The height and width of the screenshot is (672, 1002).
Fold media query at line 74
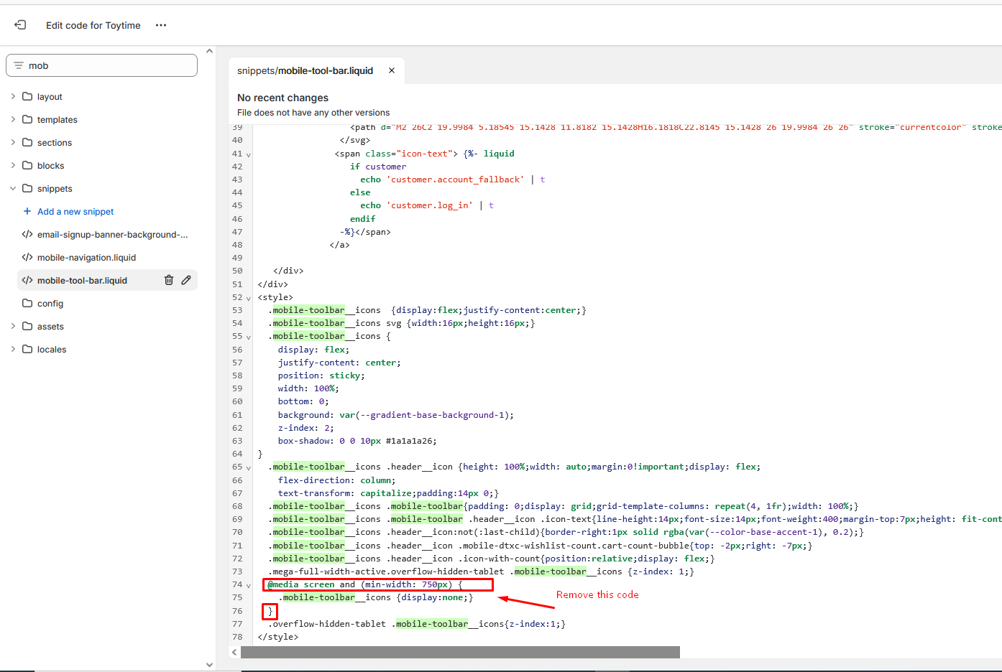click(x=249, y=585)
